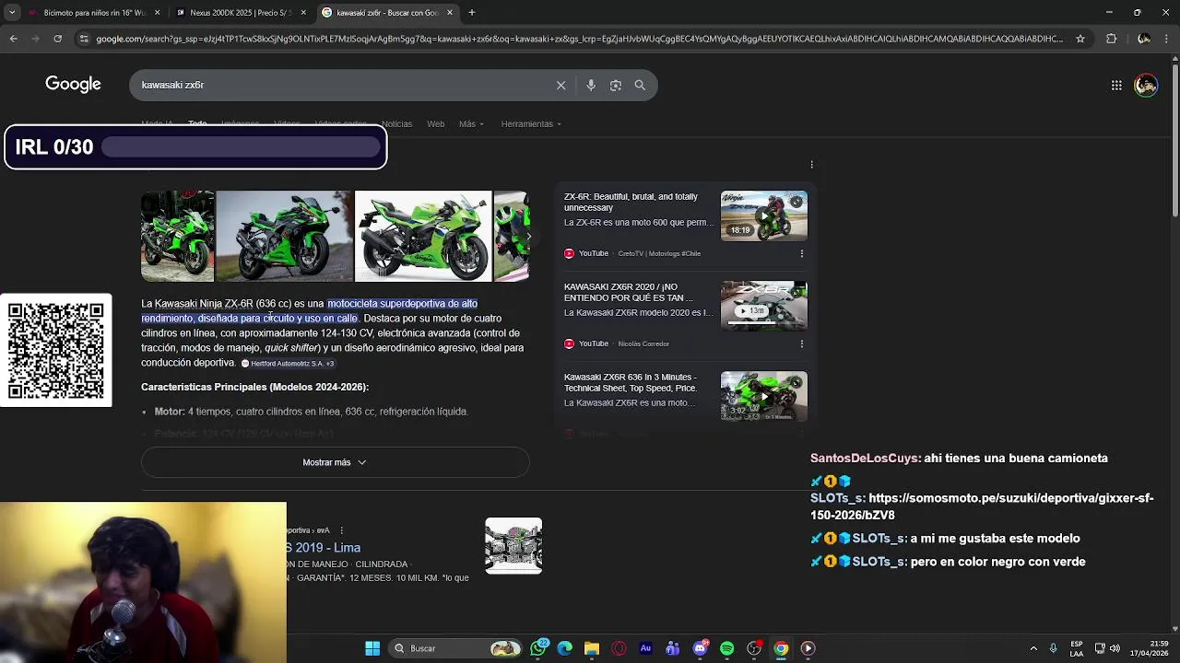The image size is (1180, 663).
Task: Switch to the Bicimoto para niños tab
Action: click(94, 13)
